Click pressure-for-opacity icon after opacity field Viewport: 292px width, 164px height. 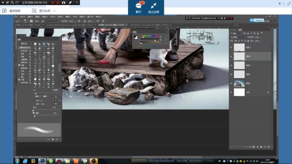click(79, 21)
